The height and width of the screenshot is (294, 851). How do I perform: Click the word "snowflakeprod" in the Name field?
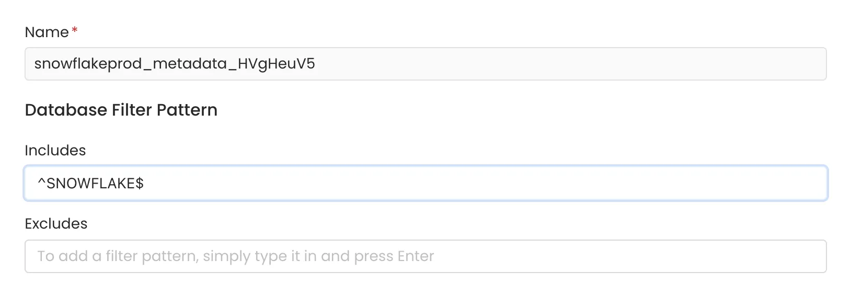88,64
